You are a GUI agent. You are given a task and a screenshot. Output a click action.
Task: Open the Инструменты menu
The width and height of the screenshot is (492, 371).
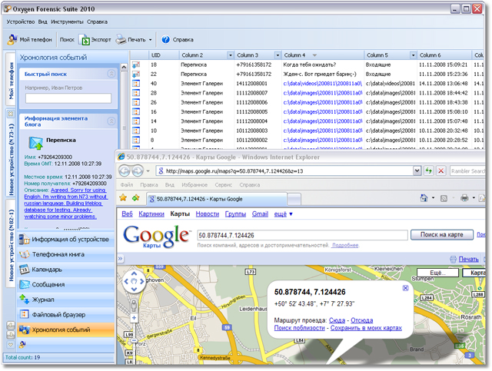click(x=67, y=22)
